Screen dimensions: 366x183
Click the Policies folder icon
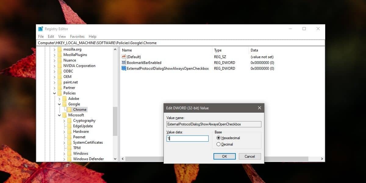(60, 93)
